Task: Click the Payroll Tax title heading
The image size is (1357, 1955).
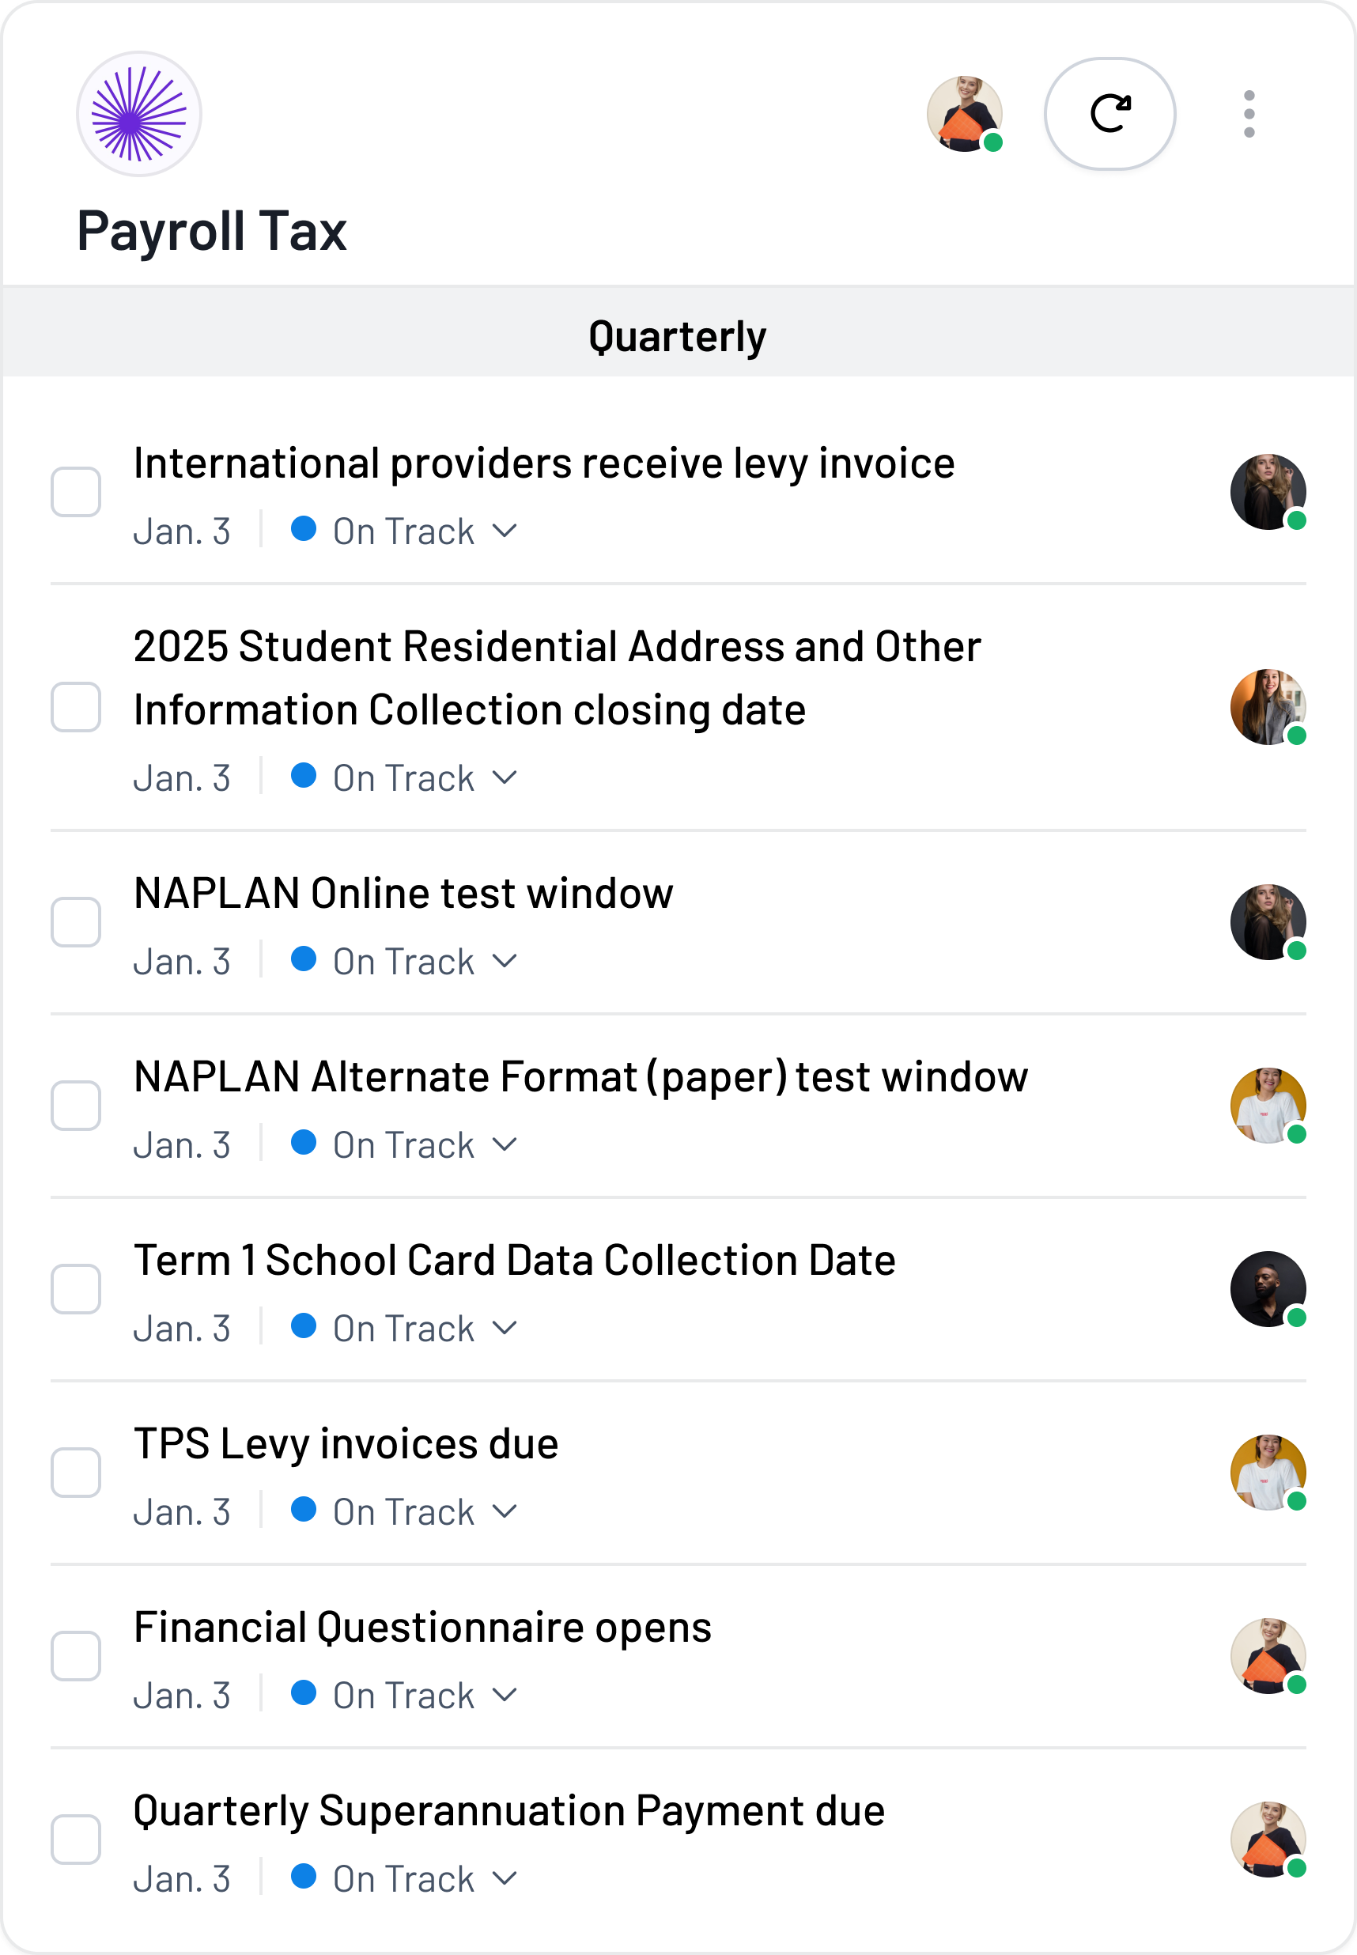Action: coord(212,231)
